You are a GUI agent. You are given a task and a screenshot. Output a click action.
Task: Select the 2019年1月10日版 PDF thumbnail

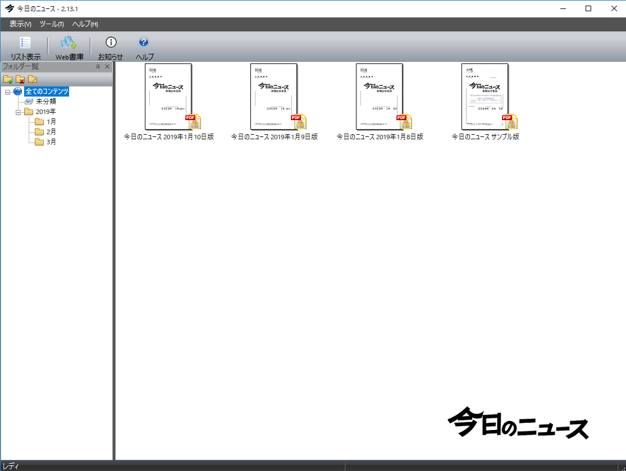pos(168,97)
